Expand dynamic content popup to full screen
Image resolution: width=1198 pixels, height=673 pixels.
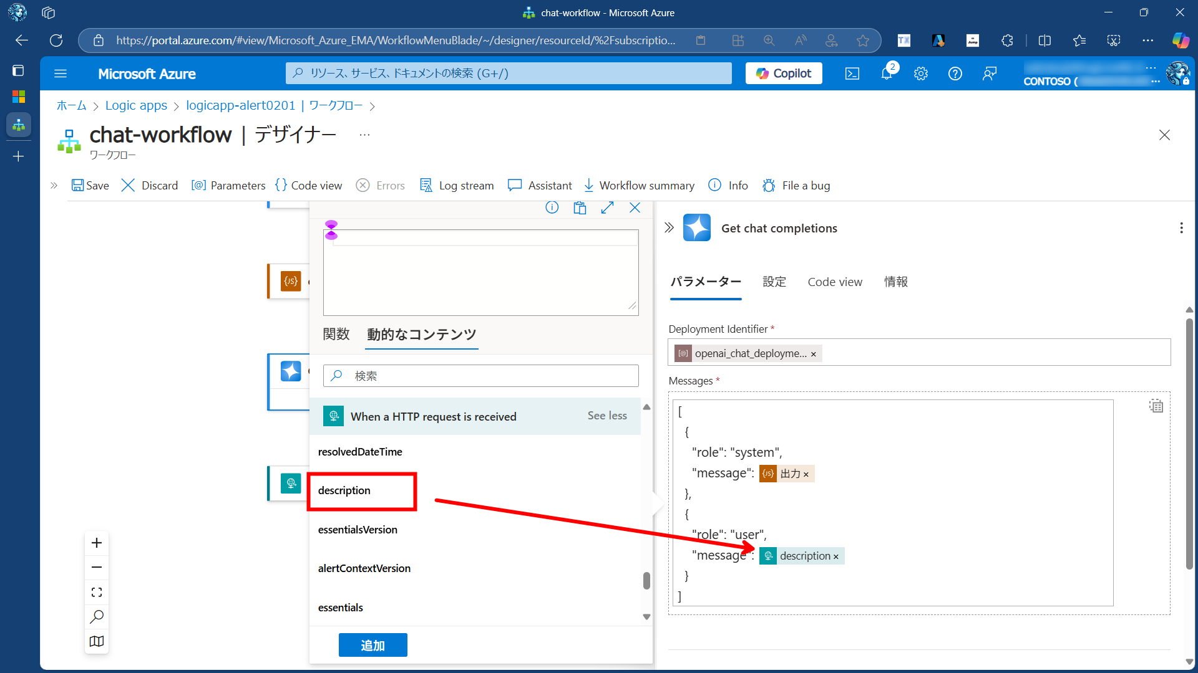click(607, 208)
